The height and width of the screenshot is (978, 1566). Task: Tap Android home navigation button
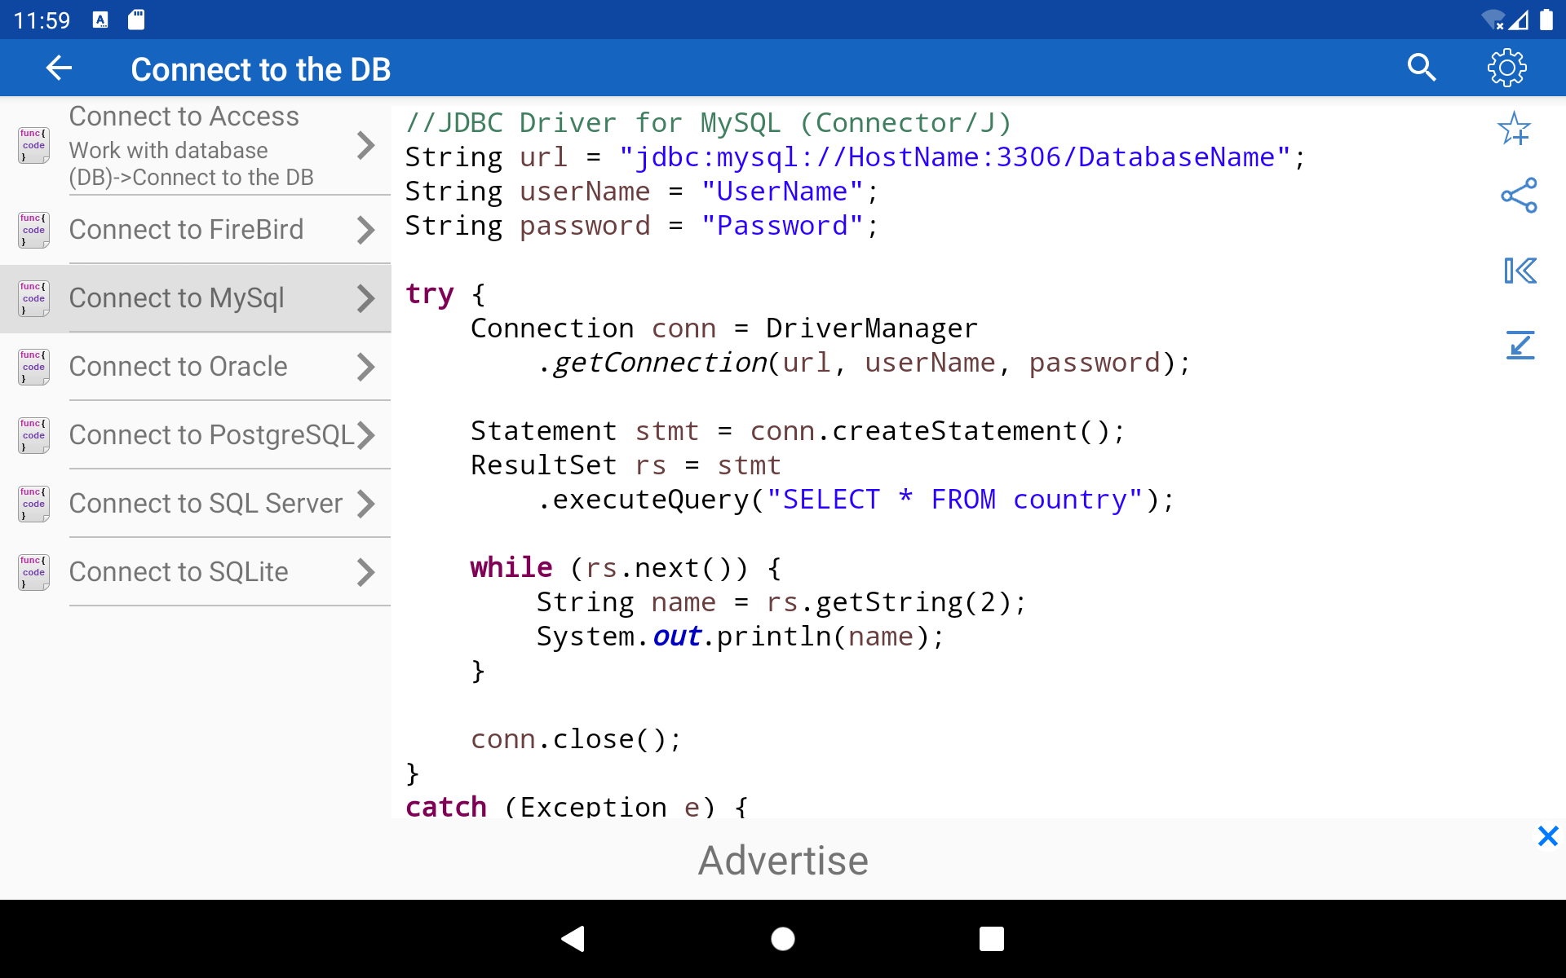click(x=783, y=939)
